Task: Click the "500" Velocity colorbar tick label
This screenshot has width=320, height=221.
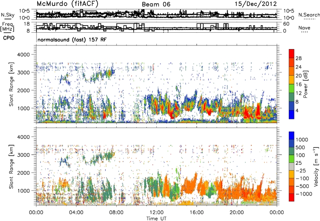Action: pyautogui.click(x=300, y=147)
